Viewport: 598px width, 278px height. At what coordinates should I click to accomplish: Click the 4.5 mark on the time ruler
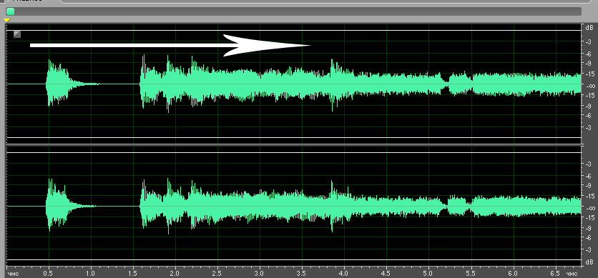click(386, 274)
